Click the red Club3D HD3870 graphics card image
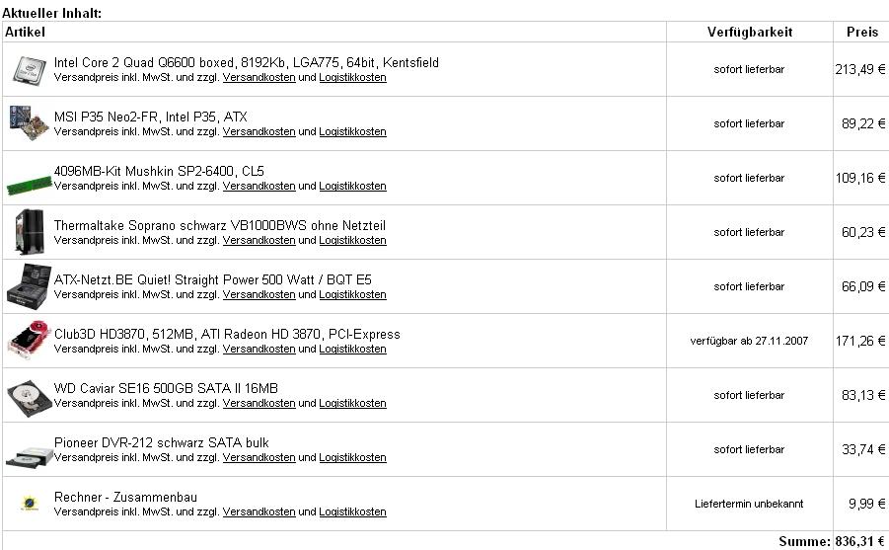 pos(29,340)
